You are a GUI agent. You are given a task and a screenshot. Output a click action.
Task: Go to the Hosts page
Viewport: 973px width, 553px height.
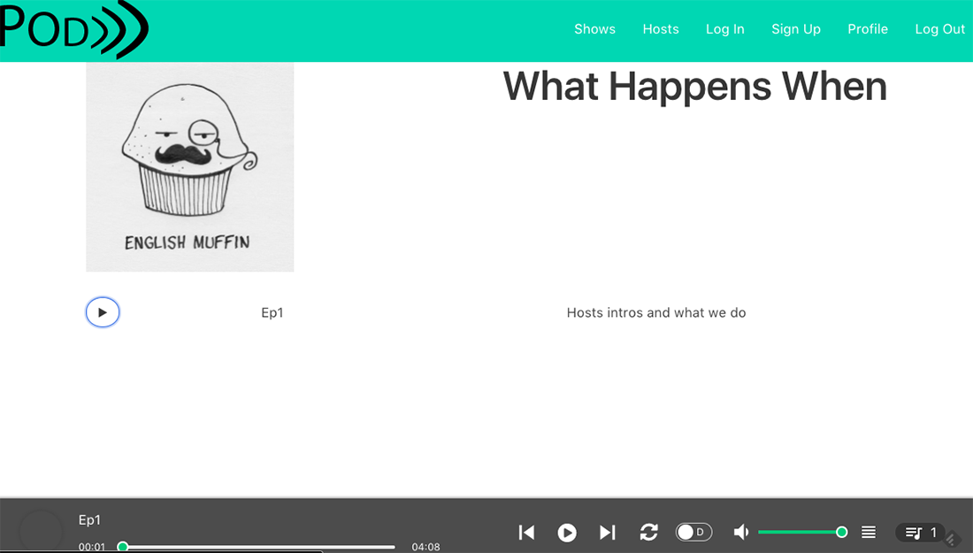(661, 29)
